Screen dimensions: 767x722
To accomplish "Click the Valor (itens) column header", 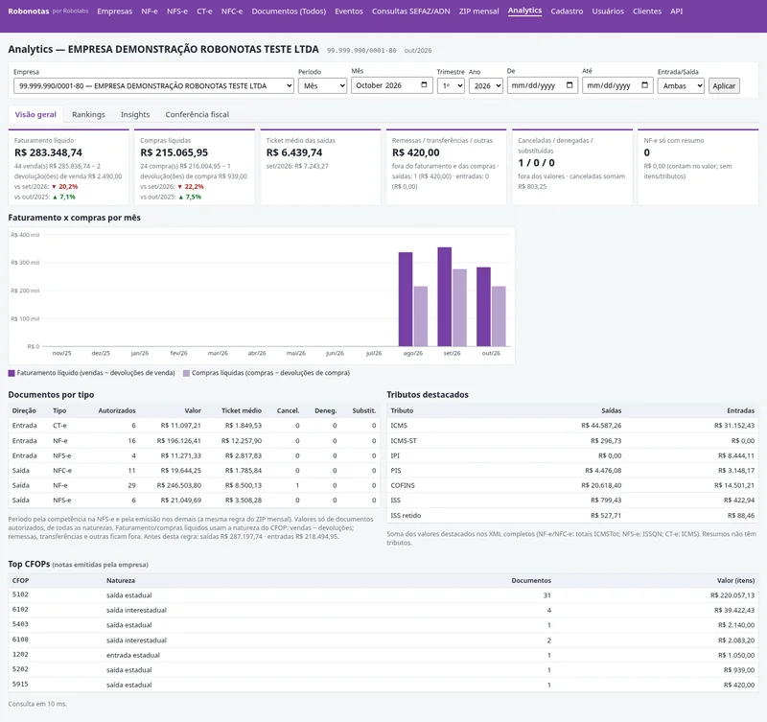I will [735, 581].
